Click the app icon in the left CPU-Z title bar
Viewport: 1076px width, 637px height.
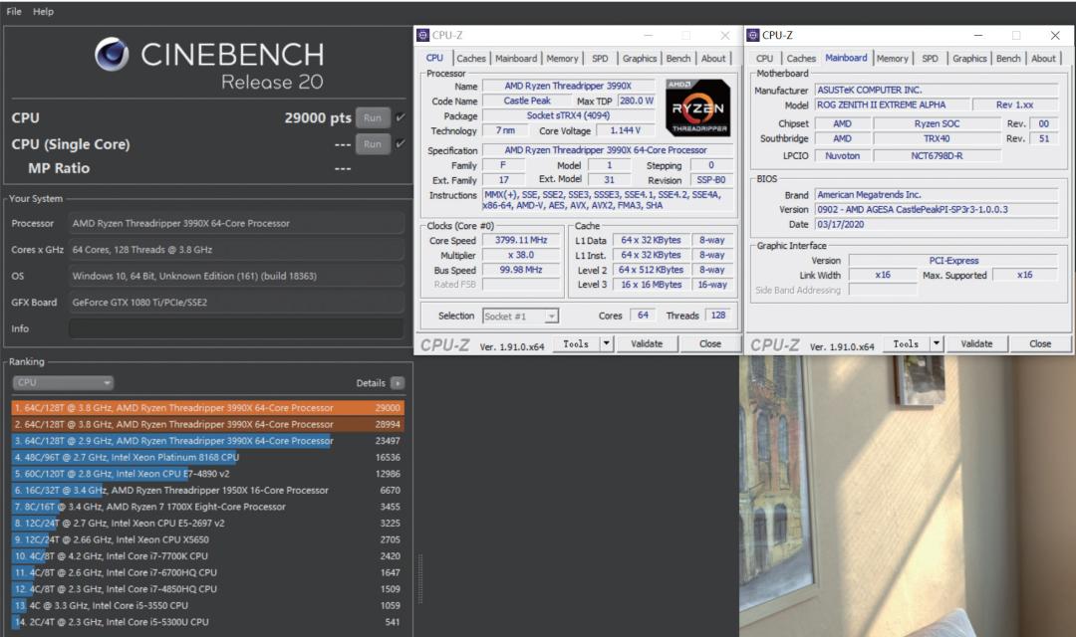coord(423,35)
